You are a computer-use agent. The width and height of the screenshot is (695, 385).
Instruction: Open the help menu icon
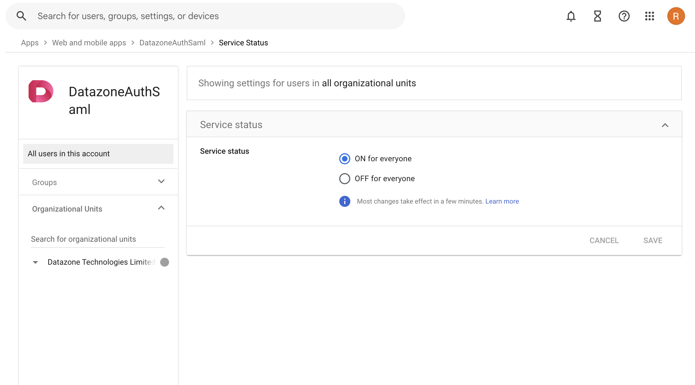click(x=624, y=16)
